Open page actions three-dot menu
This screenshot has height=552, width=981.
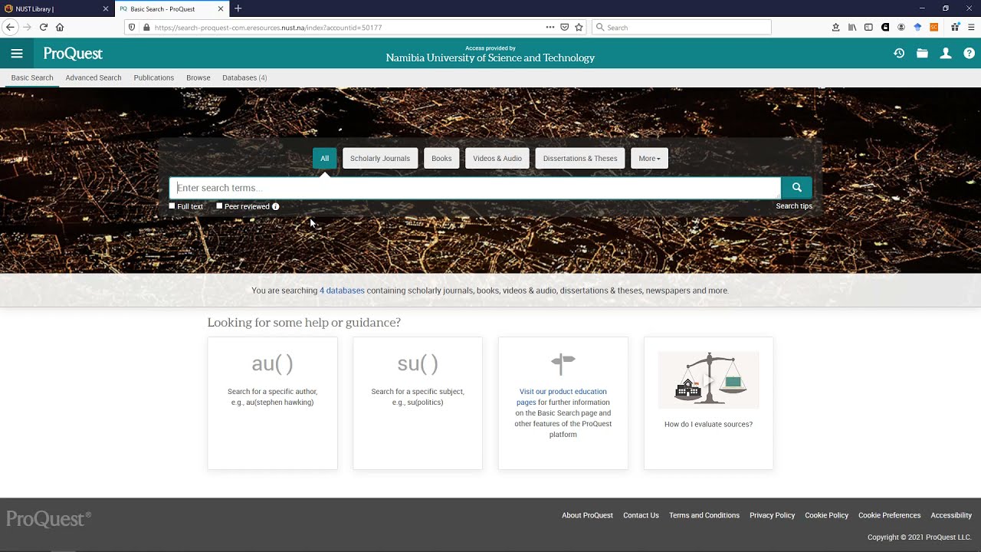pyautogui.click(x=550, y=27)
